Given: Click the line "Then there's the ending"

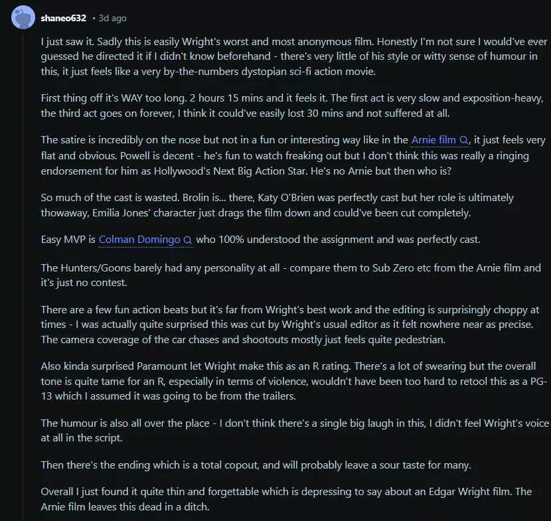Looking at the screenshot, I should pyautogui.click(x=256, y=465).
